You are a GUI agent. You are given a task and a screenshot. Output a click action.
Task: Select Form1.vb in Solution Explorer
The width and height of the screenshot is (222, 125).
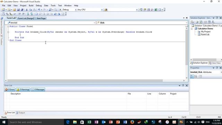click(x=205, y=35)
